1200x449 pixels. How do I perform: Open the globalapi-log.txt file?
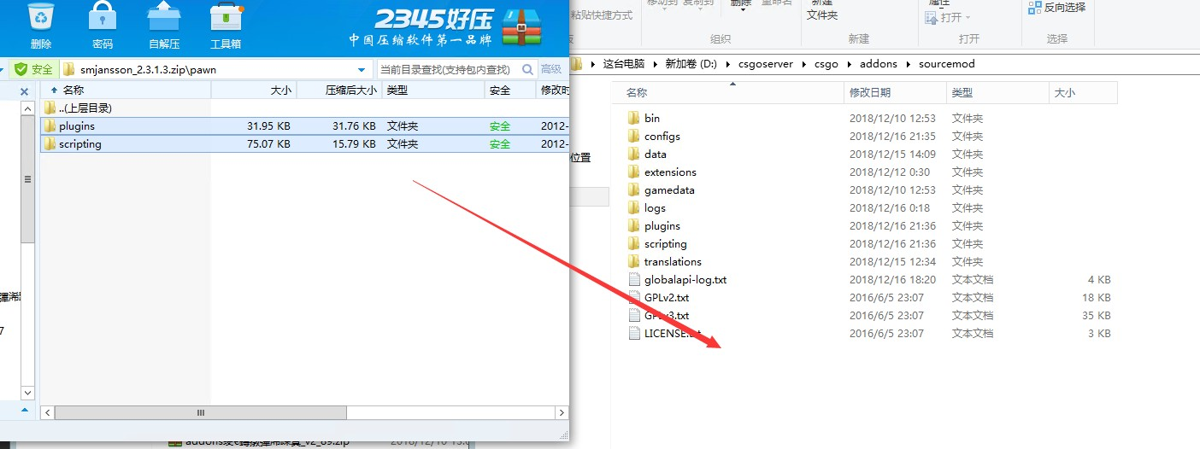[x=685, y=279]
